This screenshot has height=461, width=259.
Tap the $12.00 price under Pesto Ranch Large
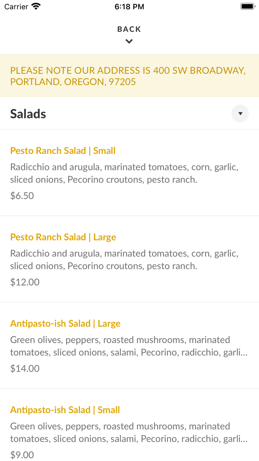[x=25, y=282]
